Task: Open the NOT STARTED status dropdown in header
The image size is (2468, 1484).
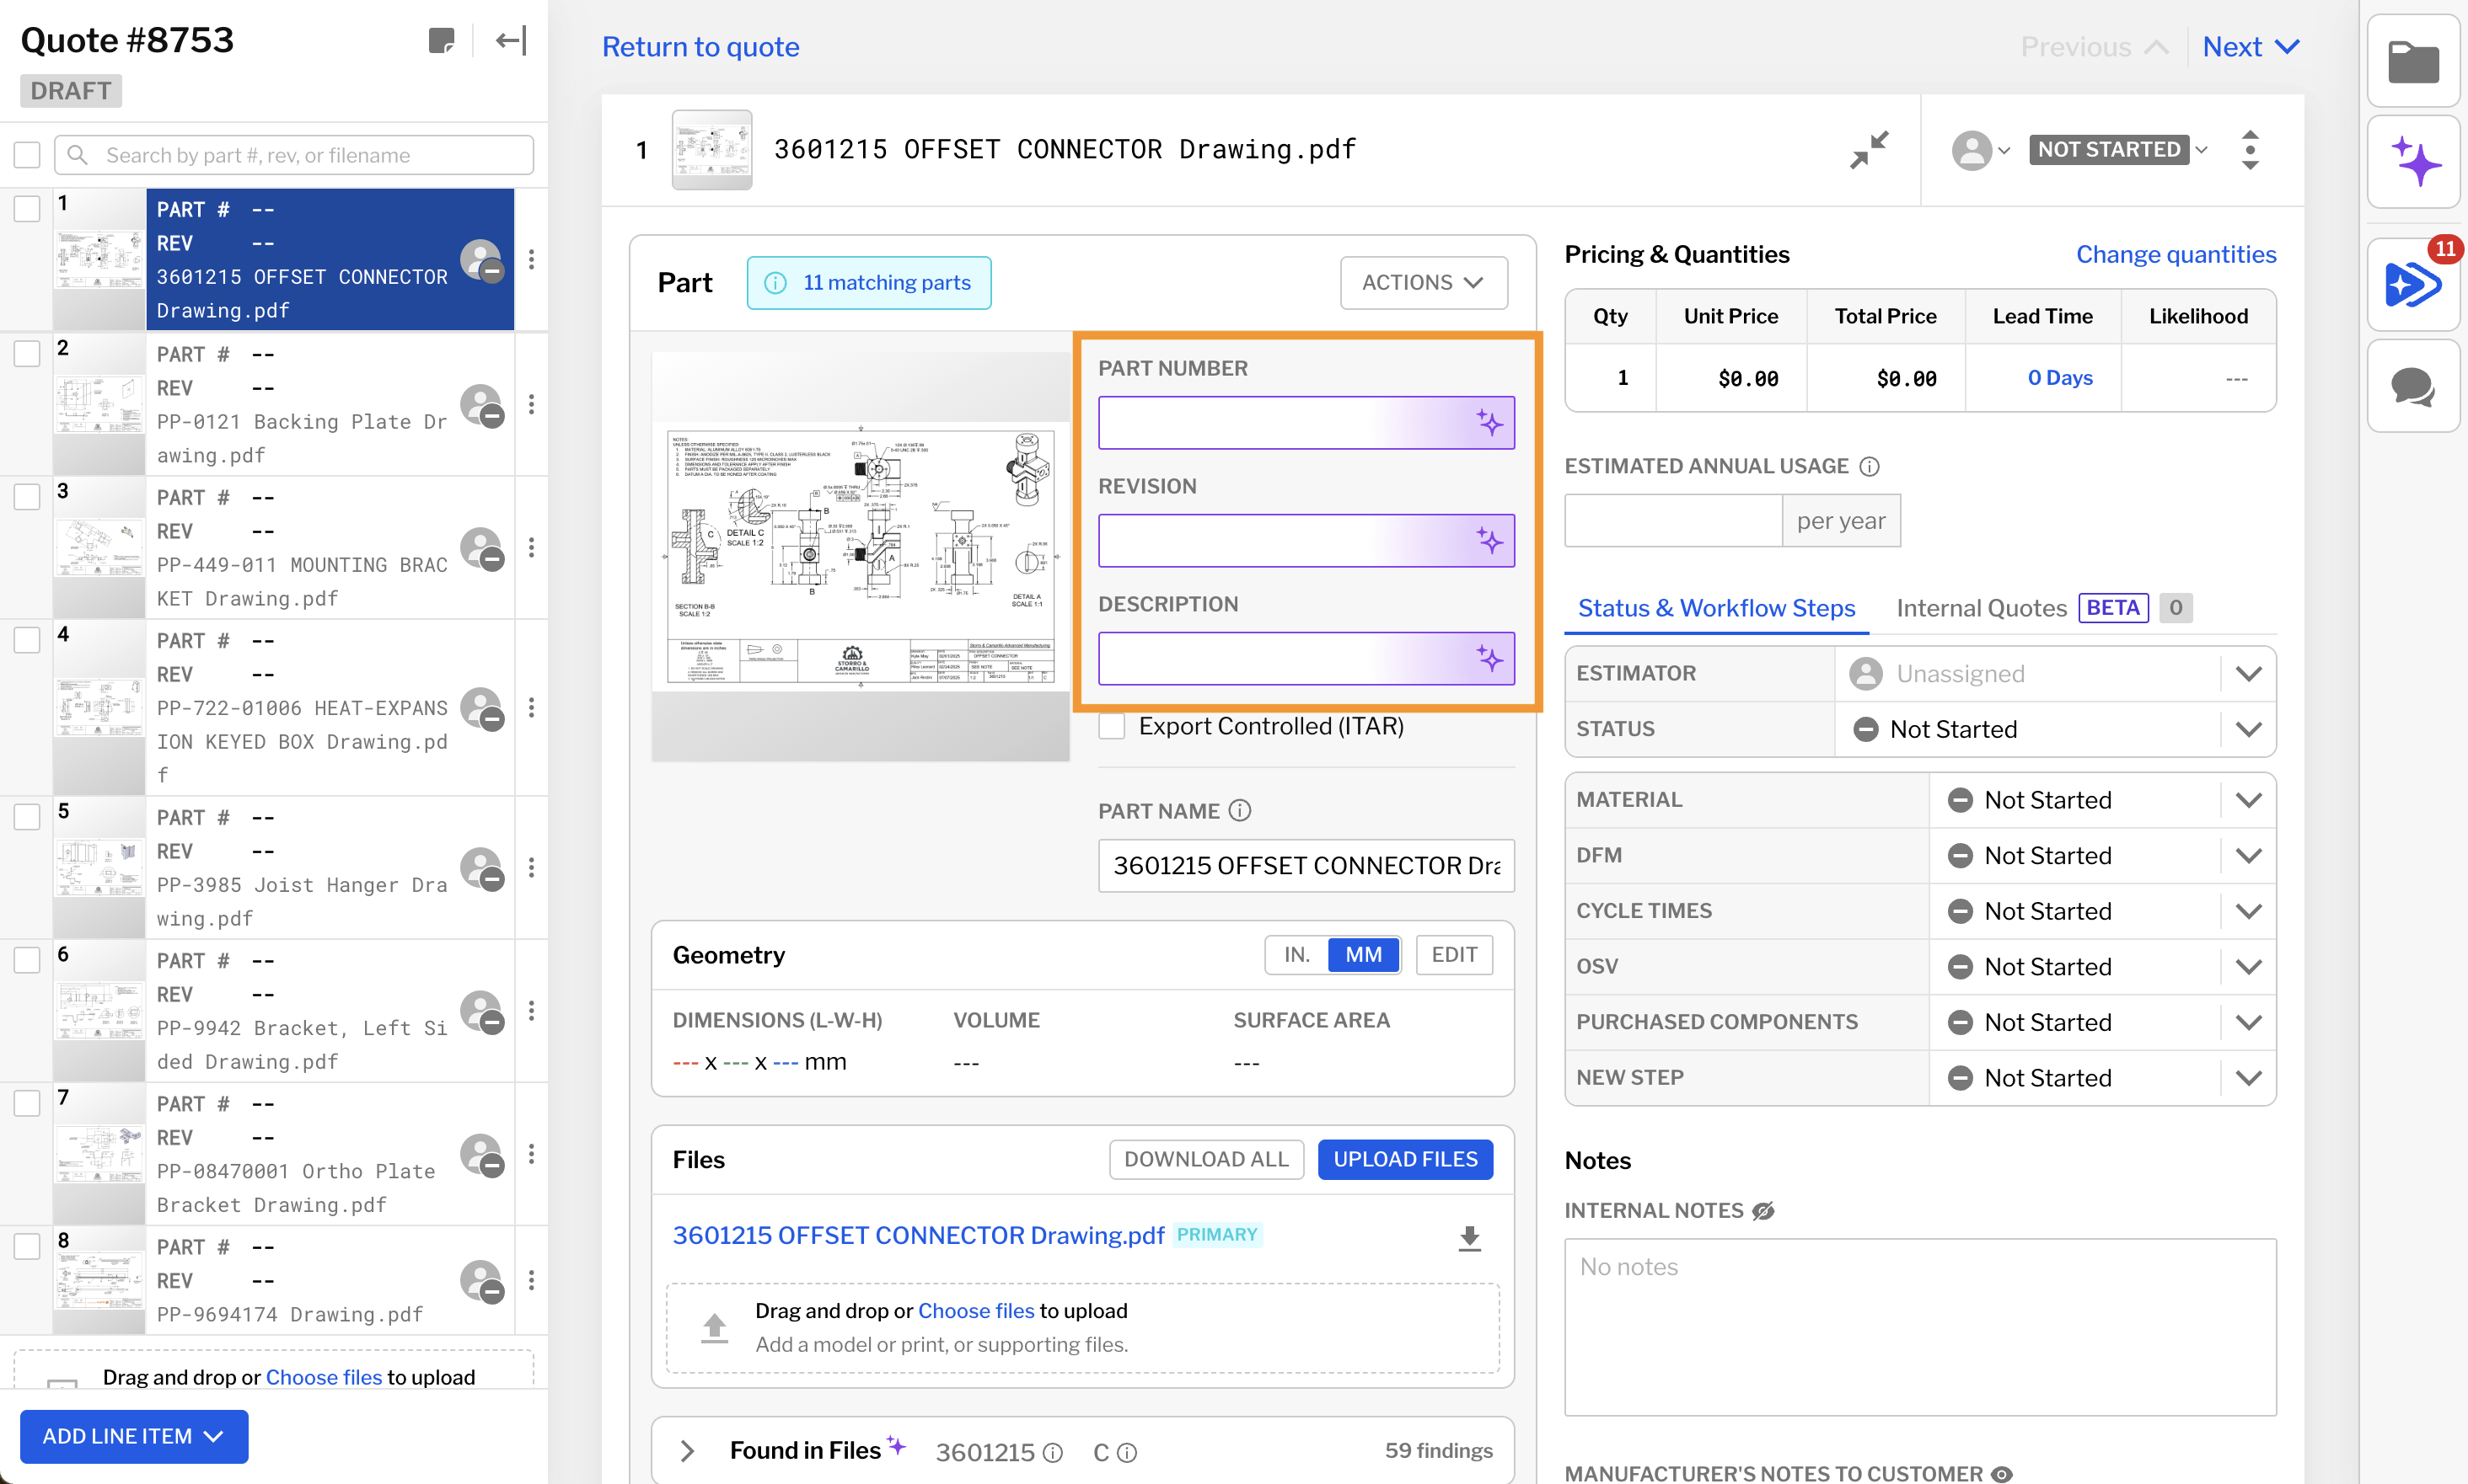Action: click(2117, 150)
